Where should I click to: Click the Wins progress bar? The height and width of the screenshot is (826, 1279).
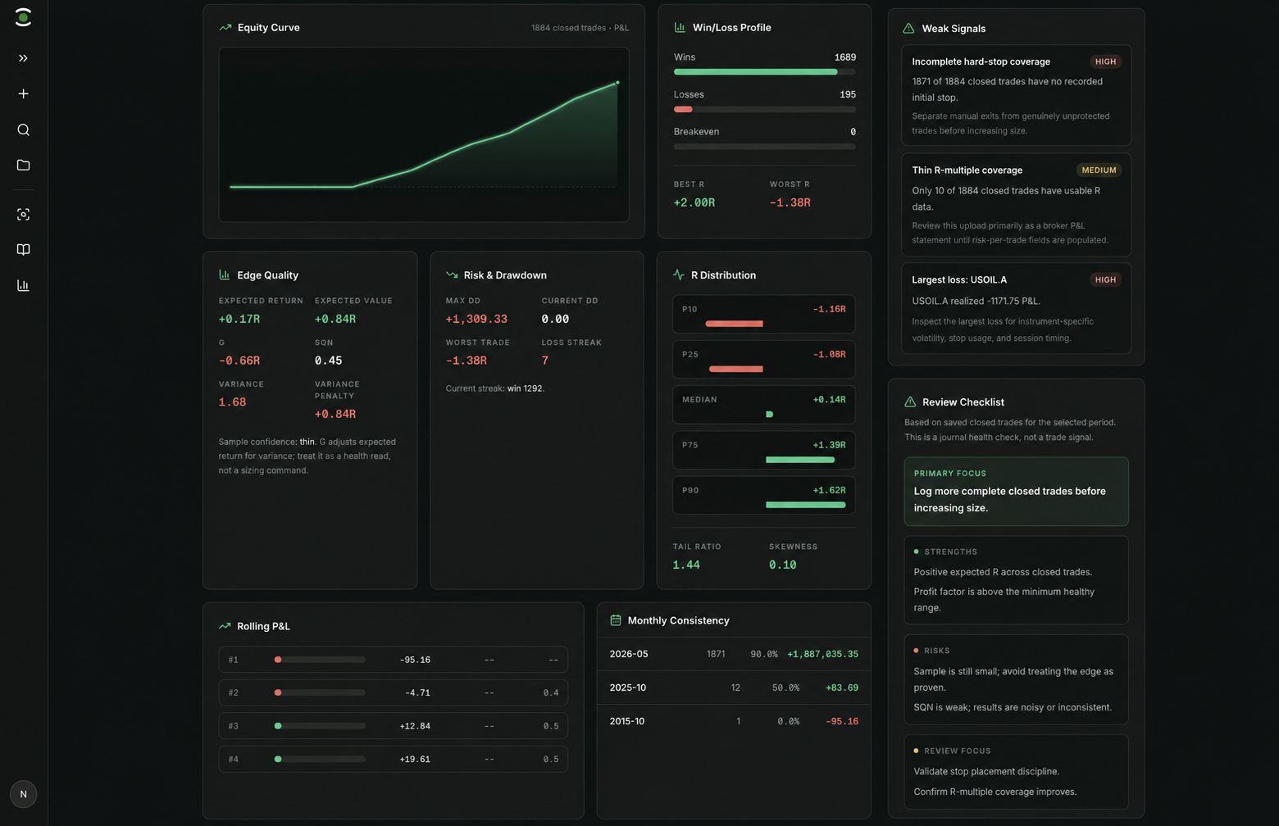[x=764, y=72]
